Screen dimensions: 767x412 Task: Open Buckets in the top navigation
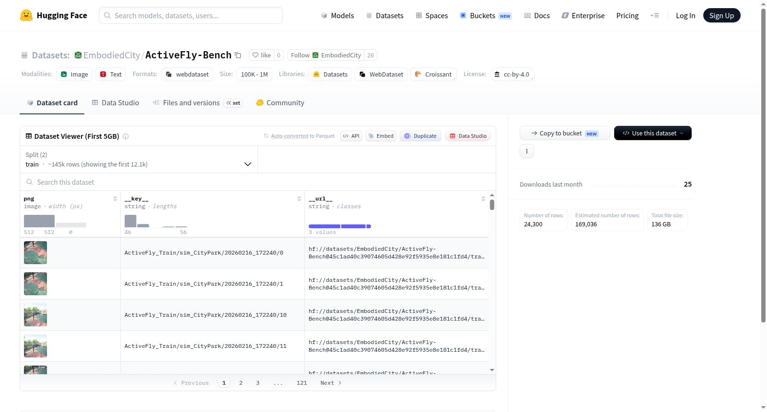click(x=486, y=15)
